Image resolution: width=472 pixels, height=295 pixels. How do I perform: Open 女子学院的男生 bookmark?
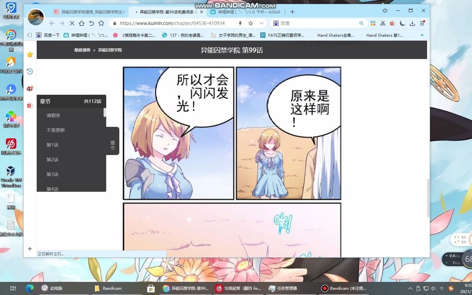click(233, 35)
